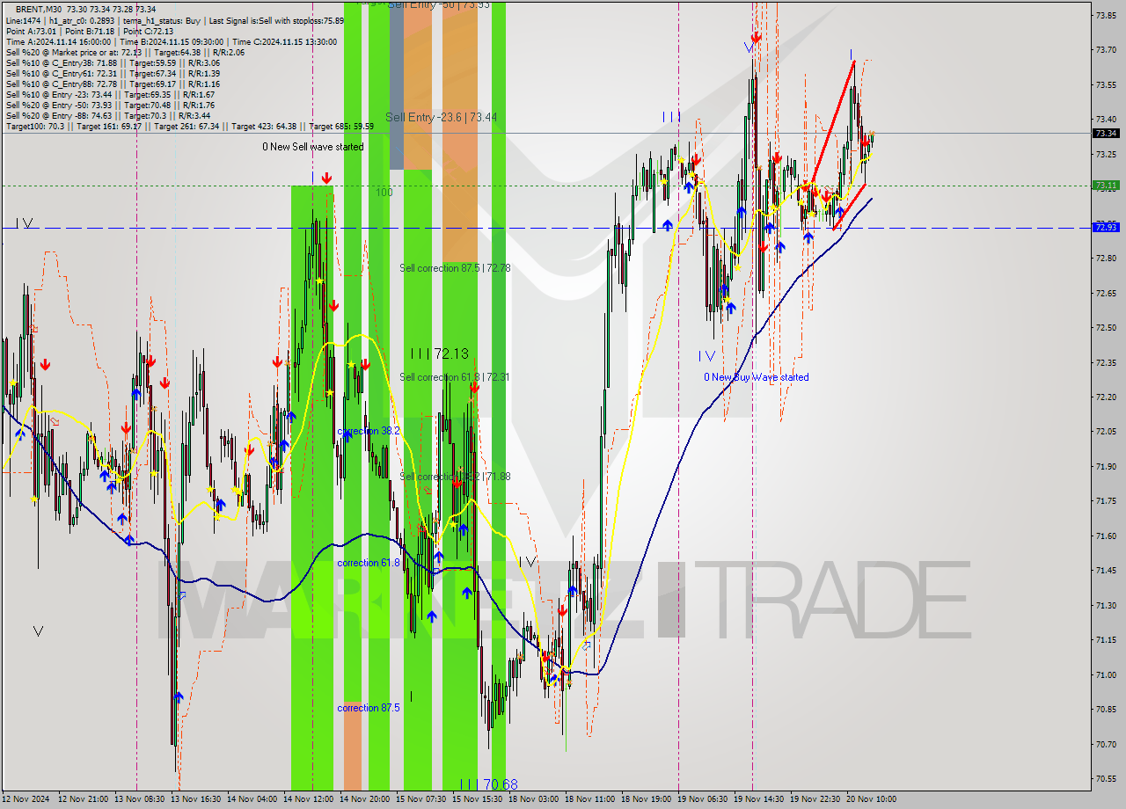The height and width of the screenshot is (809, 1126).
Task: Click the '19 Nov 14:30' time axis label
Action: tap(760, 799)
